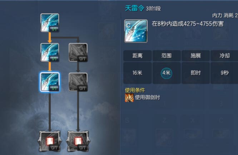The height and width of the screenshot is (155, 238).
Task: Click the 天雷令 skill title
Action: 134,8
